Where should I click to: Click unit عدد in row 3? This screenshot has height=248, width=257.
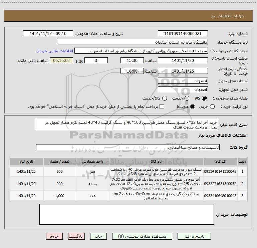click(x=92, y=196)
